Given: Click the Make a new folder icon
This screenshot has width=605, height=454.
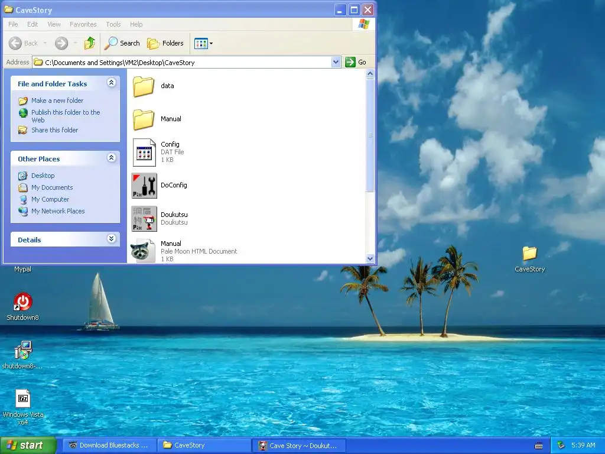Looking at the screenshot, I should tap(23, 100).
